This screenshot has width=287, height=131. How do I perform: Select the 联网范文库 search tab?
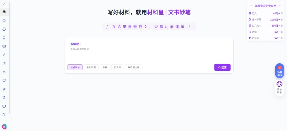134,67
